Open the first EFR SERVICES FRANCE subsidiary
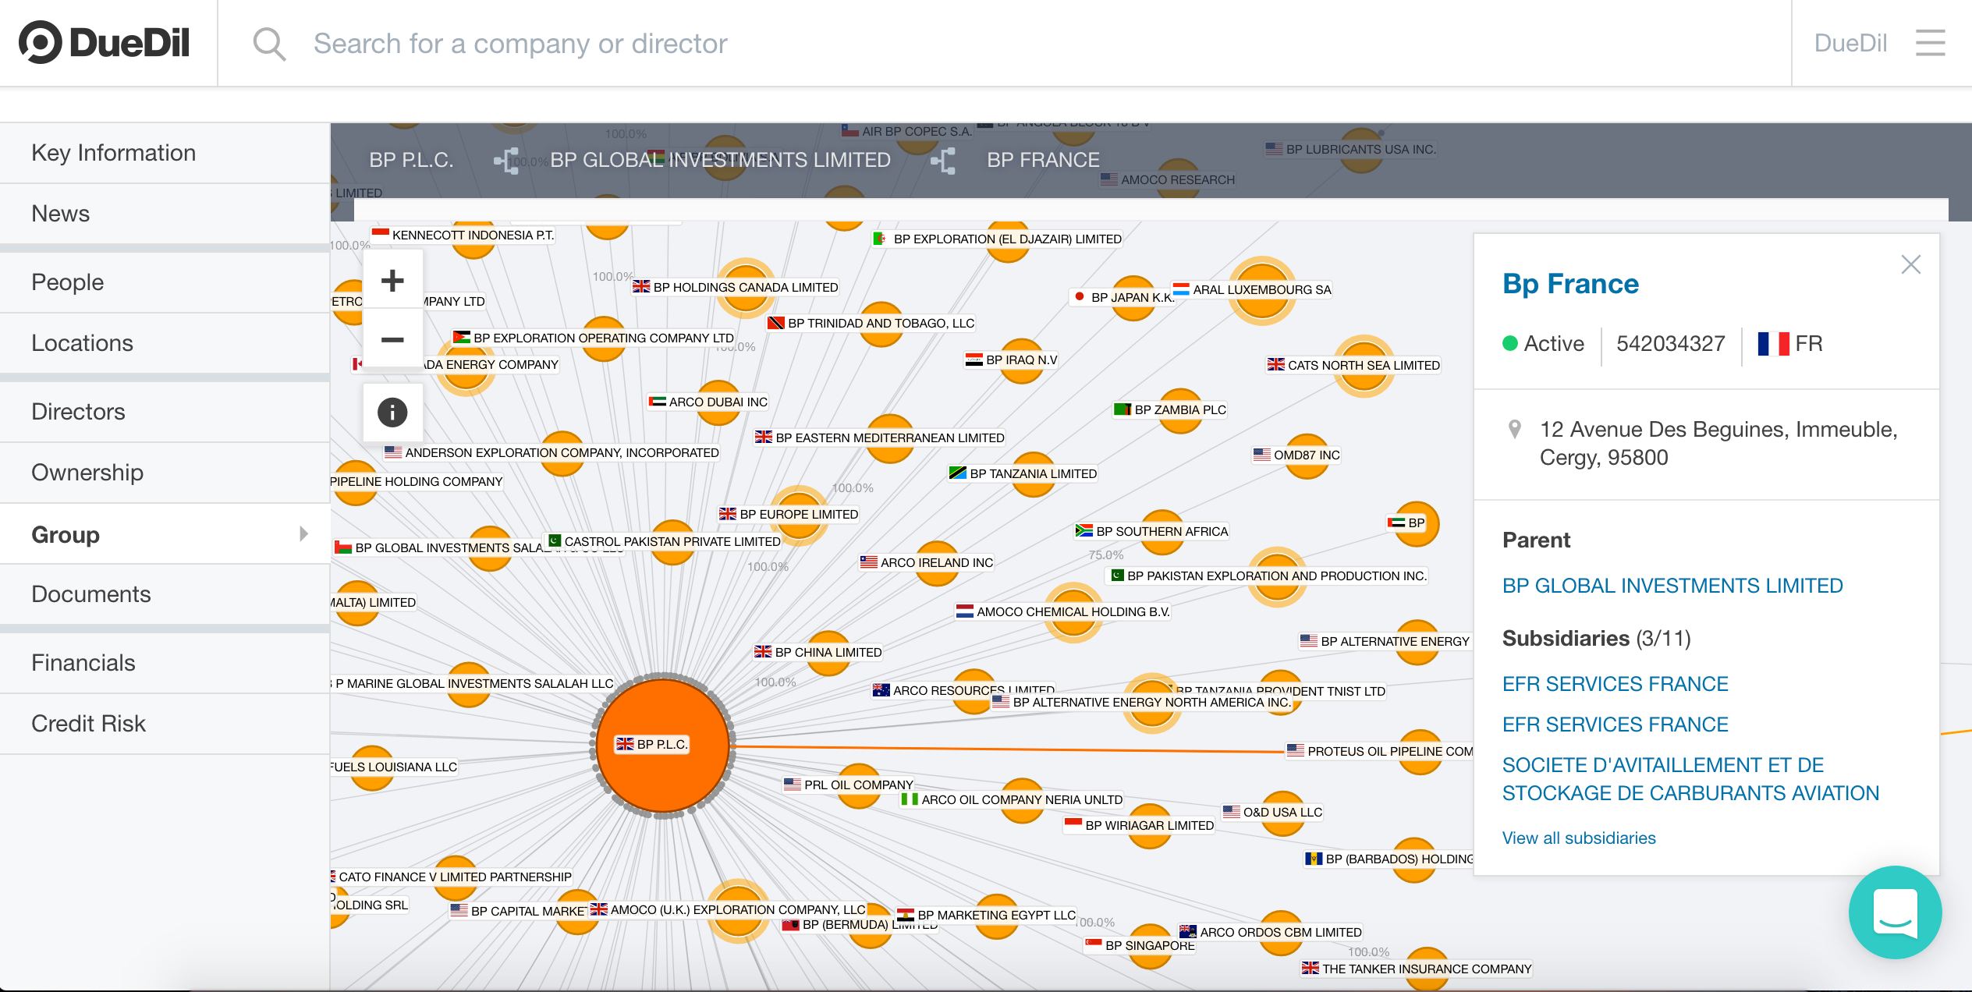This screenshot has height=992, width=1972. [x=1615, y=684]
